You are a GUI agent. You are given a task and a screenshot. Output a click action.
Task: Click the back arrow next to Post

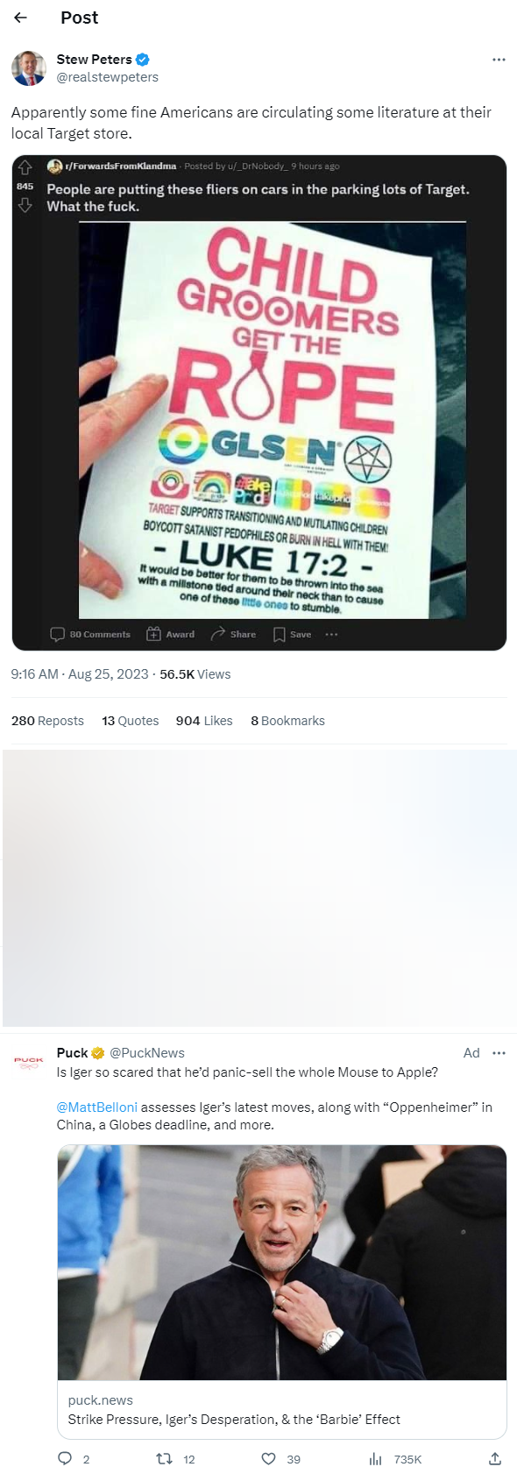(21, 18)
